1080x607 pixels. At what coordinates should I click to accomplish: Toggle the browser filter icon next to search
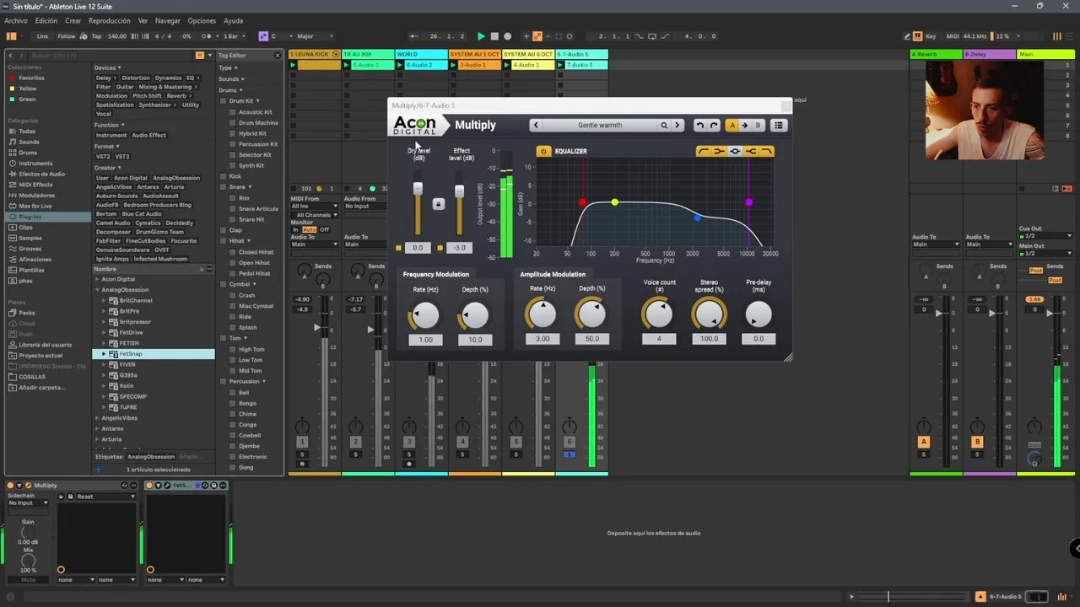200,55
